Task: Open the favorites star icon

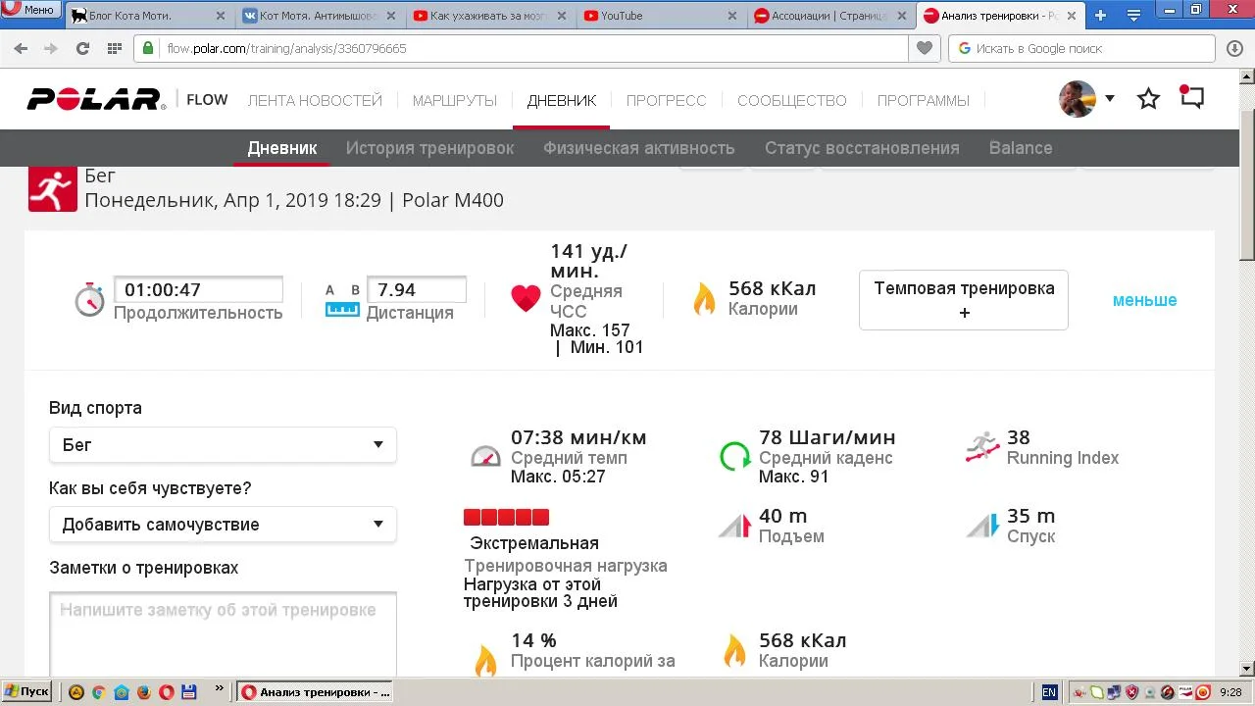Action: pyautogui.click(x=1148, y=98)
